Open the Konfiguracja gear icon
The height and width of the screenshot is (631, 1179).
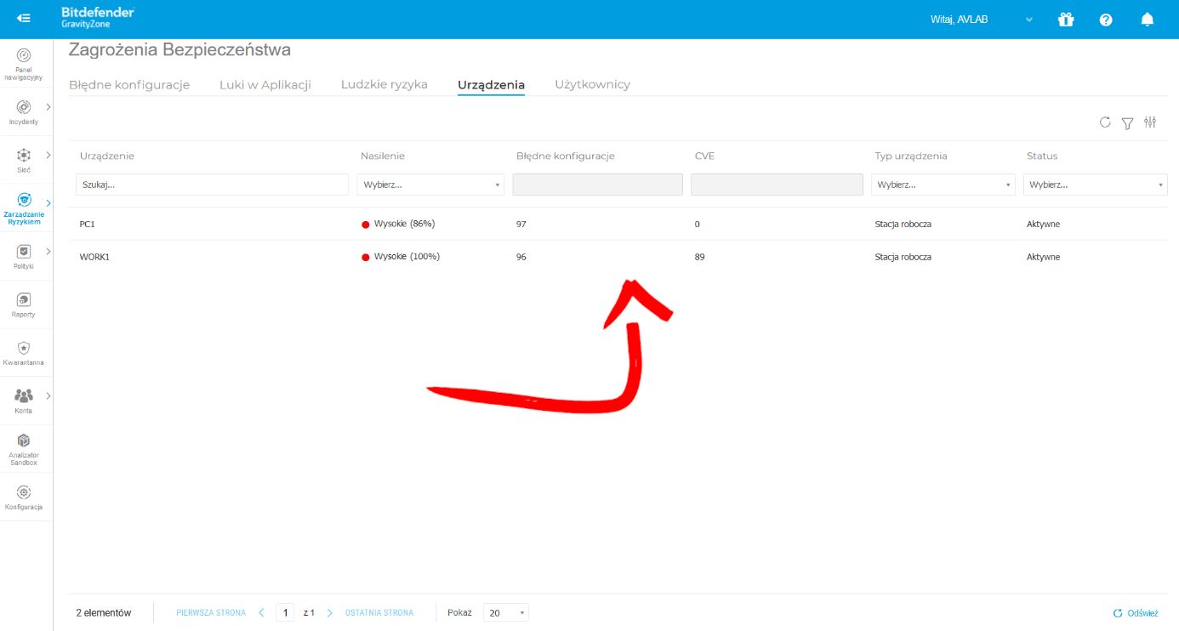coord(24,492)
